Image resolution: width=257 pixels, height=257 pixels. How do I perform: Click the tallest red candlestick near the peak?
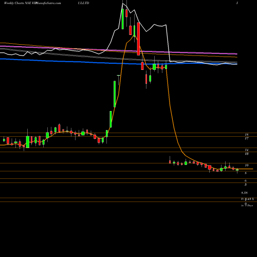(138, 39)
